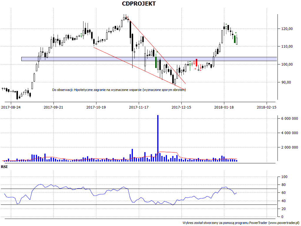Click the red candlestick near the support zone
The height and width of the screenshot is (226, 301).
click(196, 62)
